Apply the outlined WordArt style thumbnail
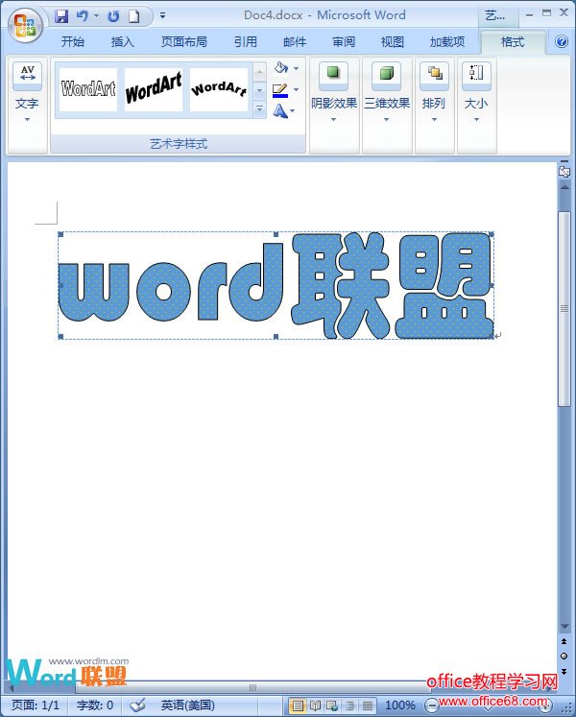 [x=88, y=89]
